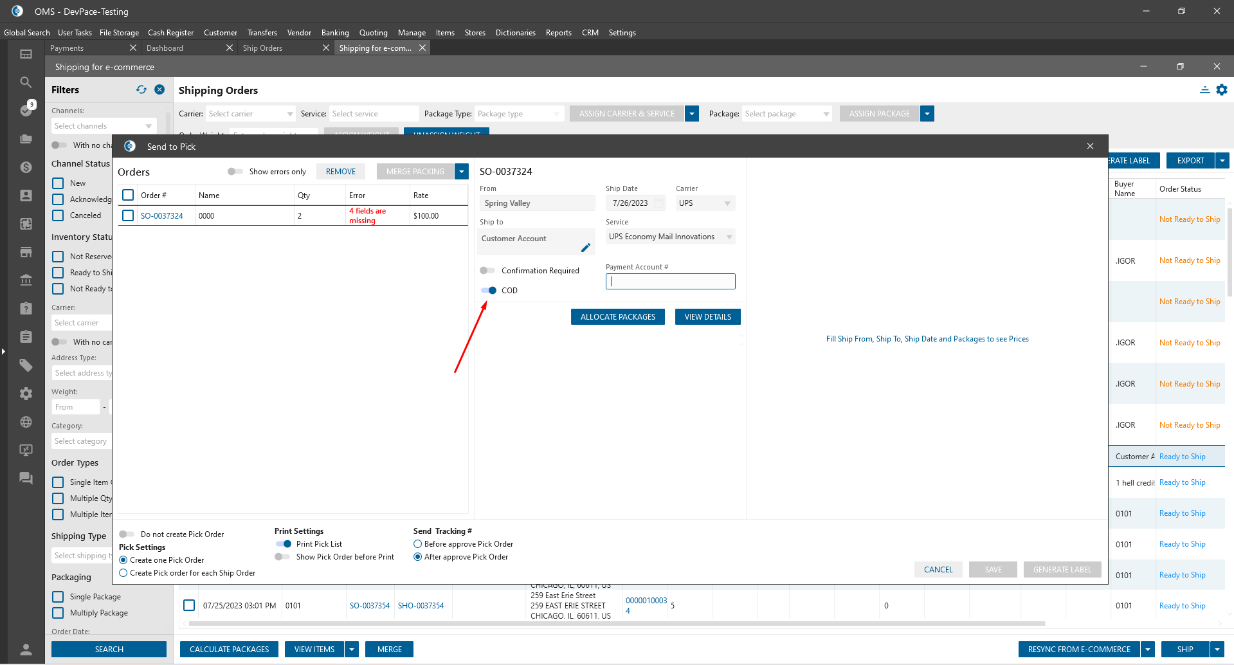1234x665 pixels.
Task: Open Global Search magnifier icon in sidebar
Action: [x=26, y=82]
